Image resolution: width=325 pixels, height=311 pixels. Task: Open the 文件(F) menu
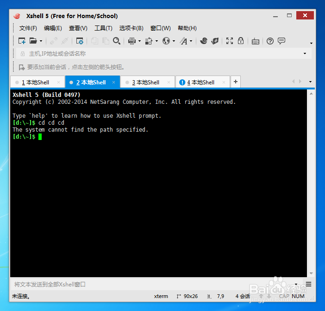tap(28, 28)
